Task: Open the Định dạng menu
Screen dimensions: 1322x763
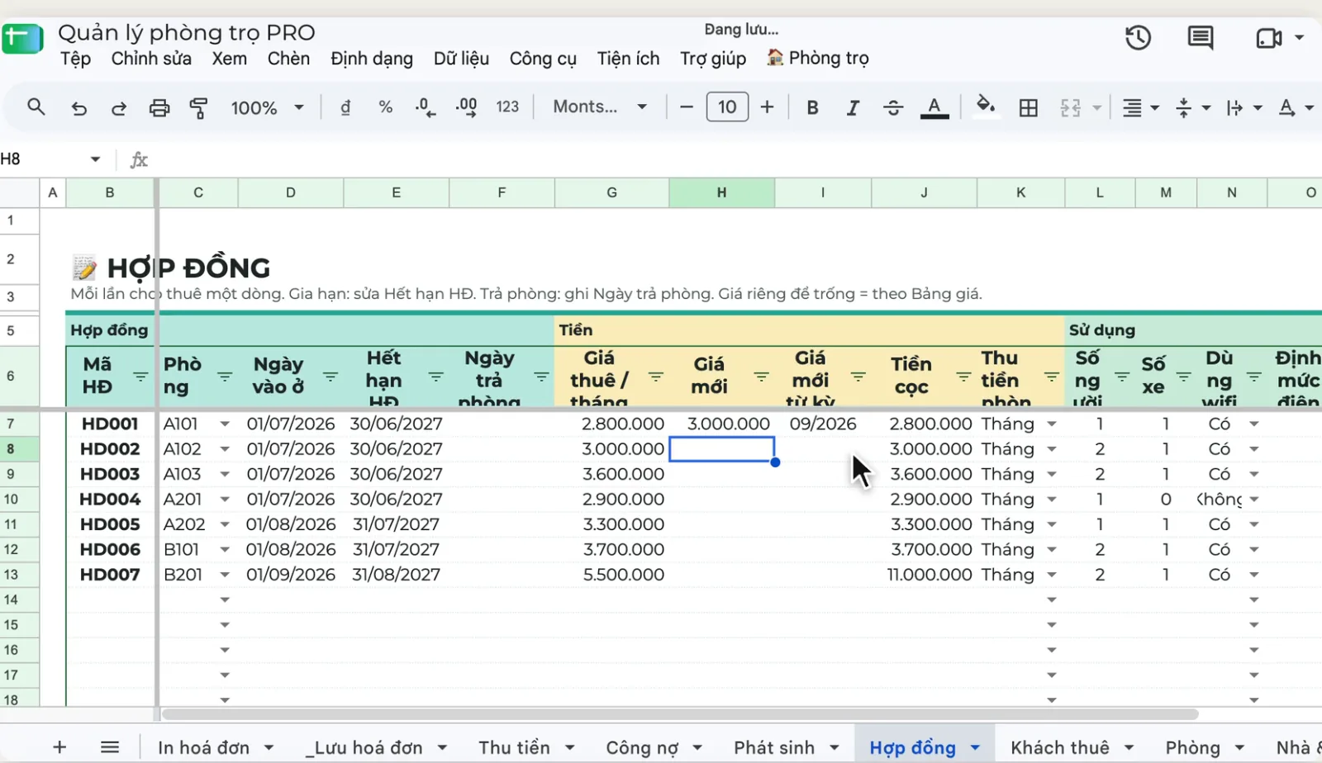Action: 372,59
